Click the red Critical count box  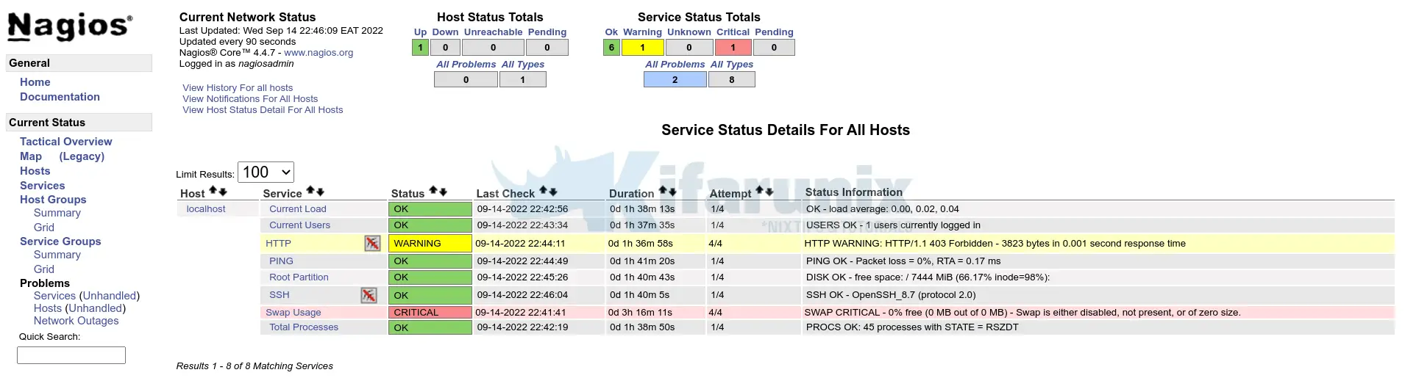[733, 48]
